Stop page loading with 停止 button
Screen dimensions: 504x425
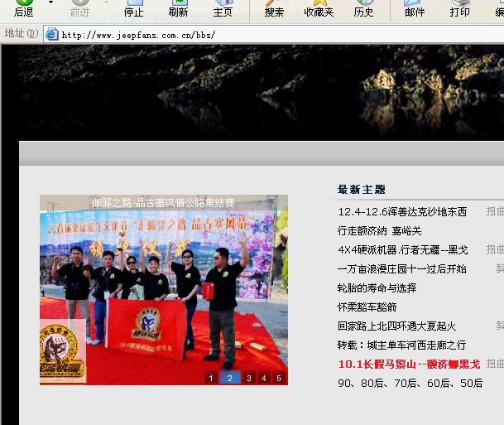(133, 9)
